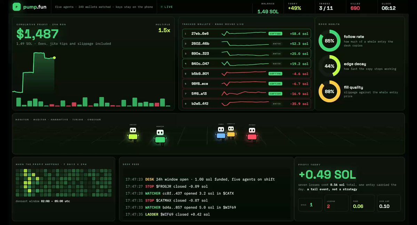Image resolution: width=417 pixels, height=225 pixels.
Task: Click the pump.fun brand name
Action: coord(34,7)
